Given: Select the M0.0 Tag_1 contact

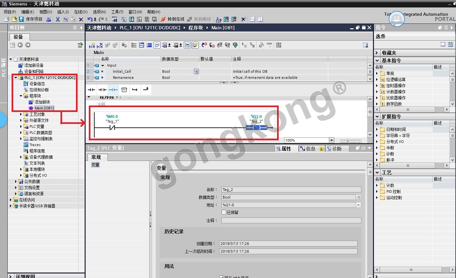Looking at the screenshot, I should 112,128.
